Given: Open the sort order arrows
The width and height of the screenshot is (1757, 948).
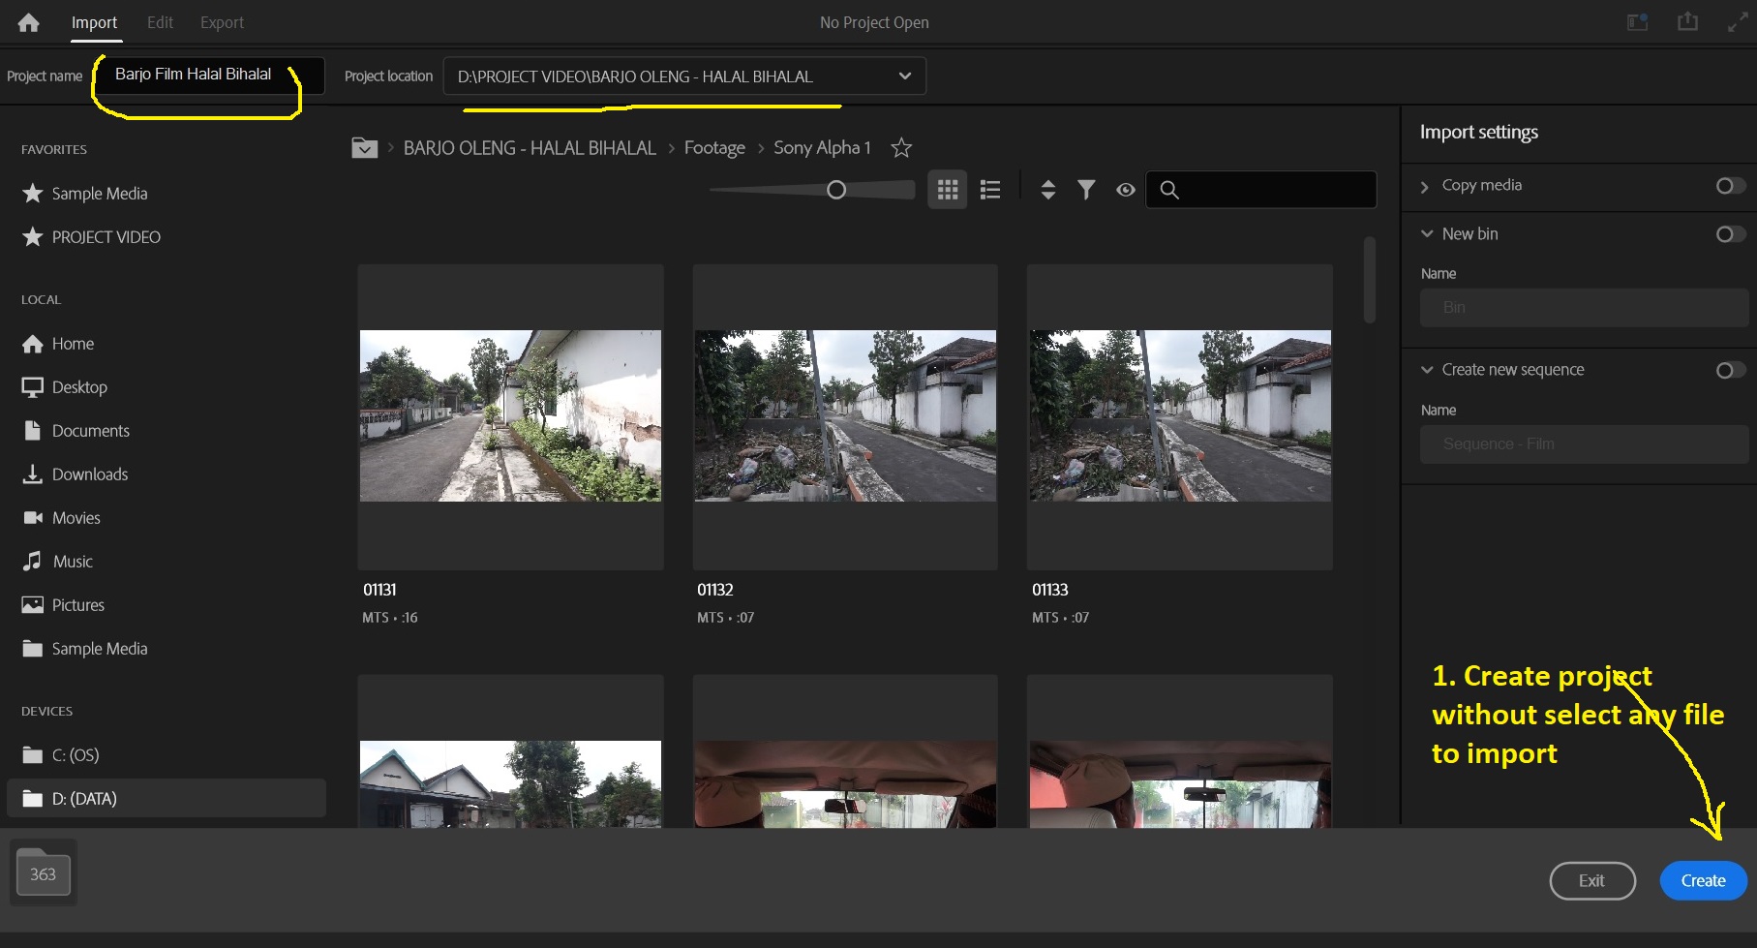Looking at the screenshot, I should coord(1047,190).
